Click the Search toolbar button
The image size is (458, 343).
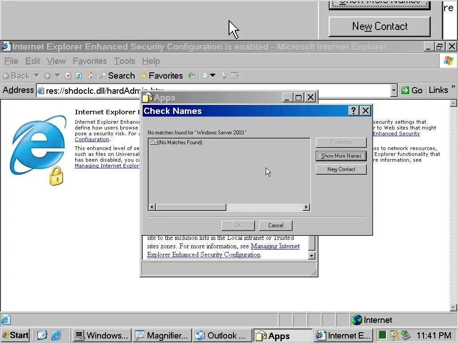click(117, 75)
